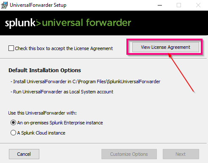Click the 'accept the License Agreement' label text
Viewport: 208px width, 163px height.
tap(82, 48)
